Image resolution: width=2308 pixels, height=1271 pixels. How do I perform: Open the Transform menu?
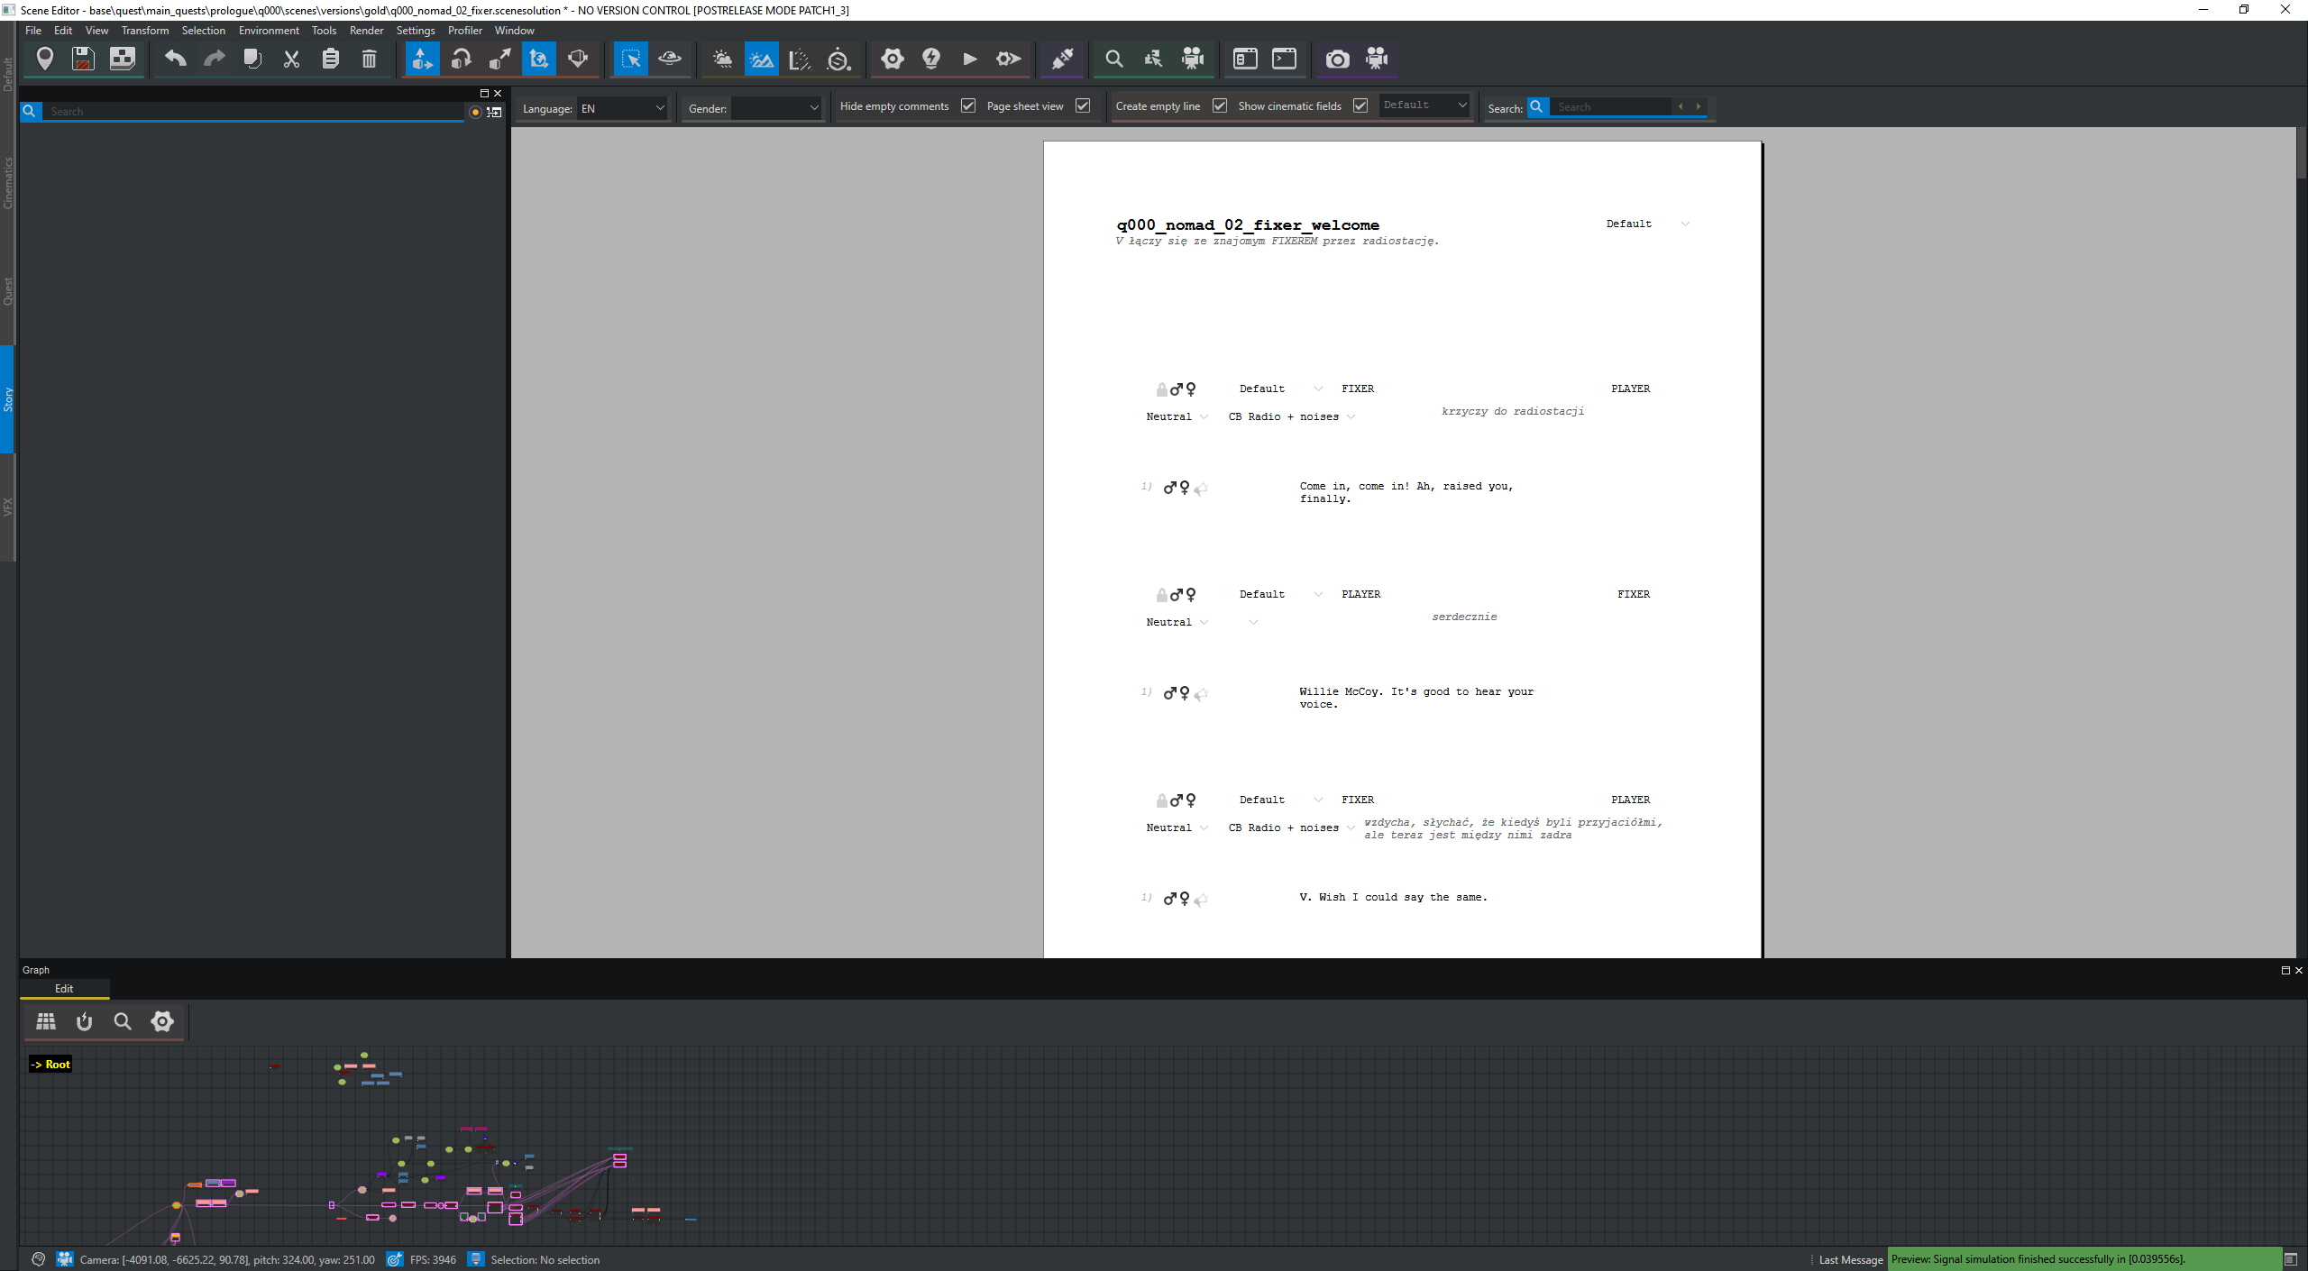(145, 31)
